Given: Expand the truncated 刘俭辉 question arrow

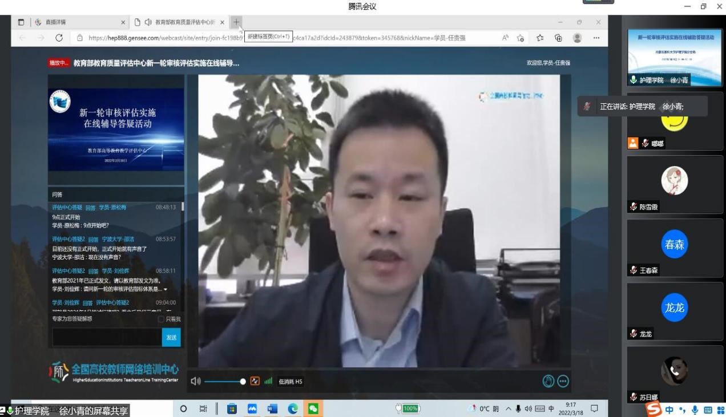Looking at the screenshot, I should pos(166,289).
